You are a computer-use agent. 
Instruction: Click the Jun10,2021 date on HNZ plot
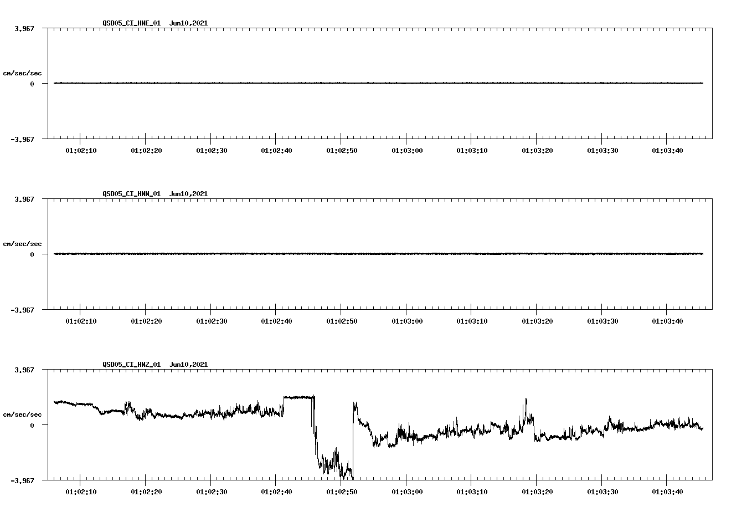click(x=189, y=365)
